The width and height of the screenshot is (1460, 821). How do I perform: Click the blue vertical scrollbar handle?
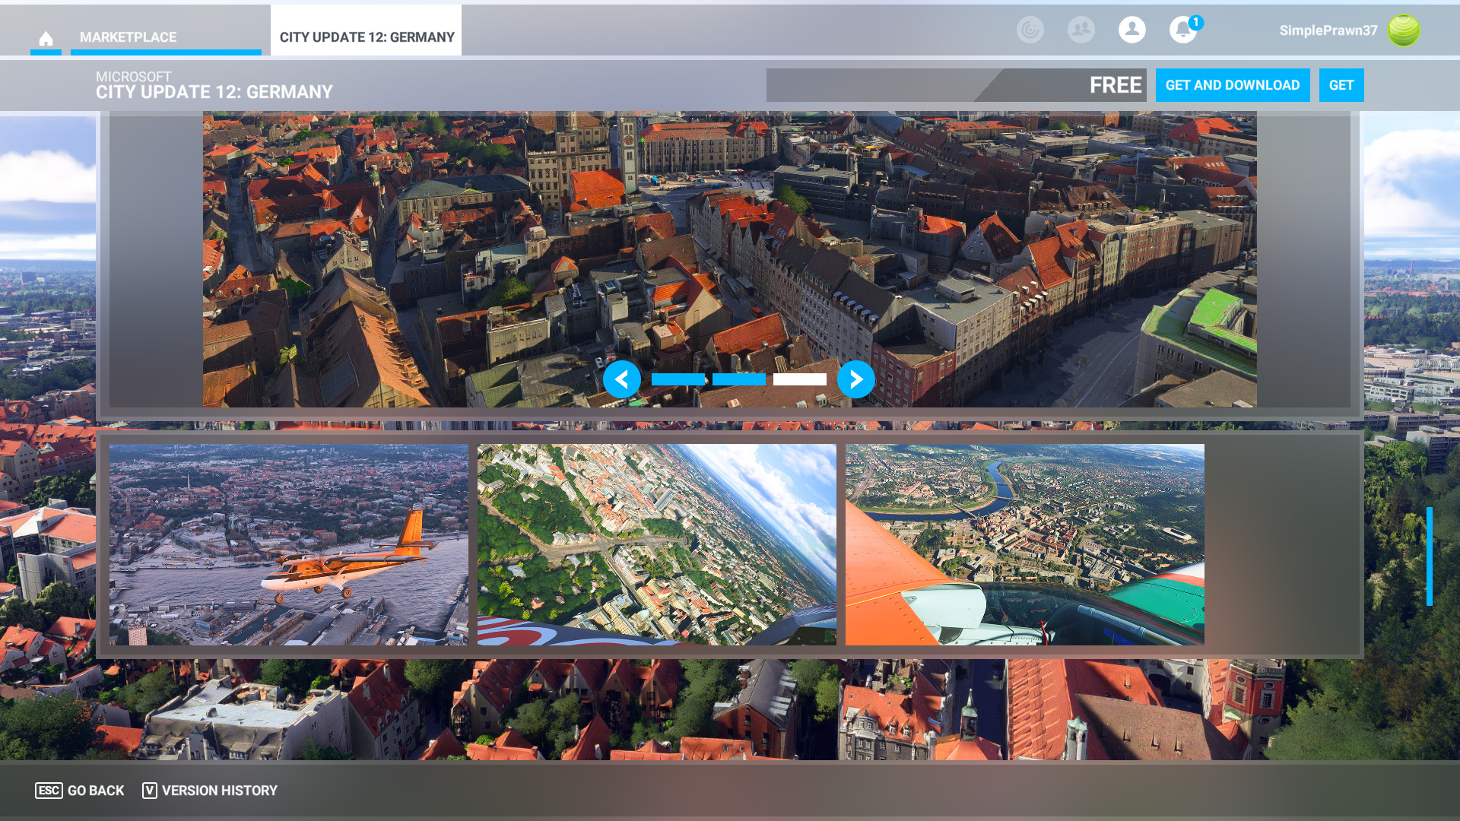pos(1429,556)
